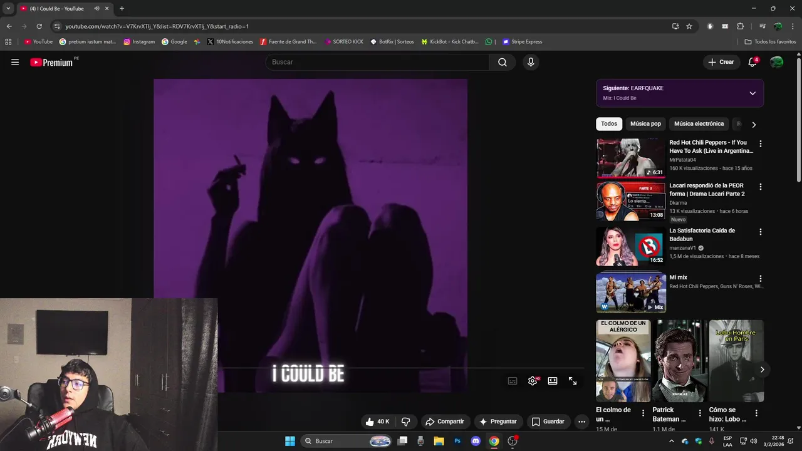Open options for Cómo se hizo short

pyautogui.click(x=756, y=413)
